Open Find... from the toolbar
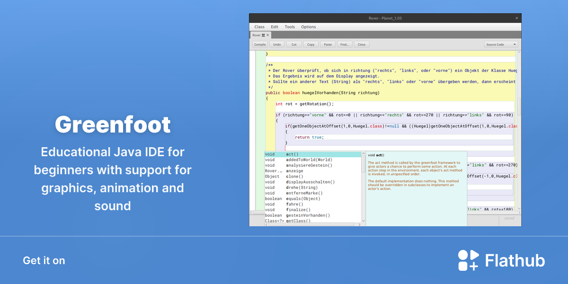Image resolution: width=568 pixels, height=284 pixels. coord(345,44)
